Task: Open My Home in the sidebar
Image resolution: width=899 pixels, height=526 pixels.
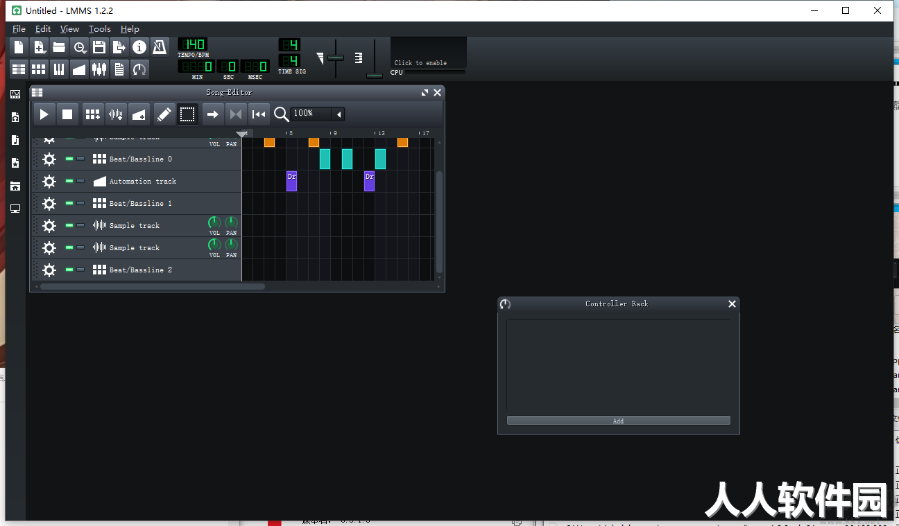Action: pos(15,186)
